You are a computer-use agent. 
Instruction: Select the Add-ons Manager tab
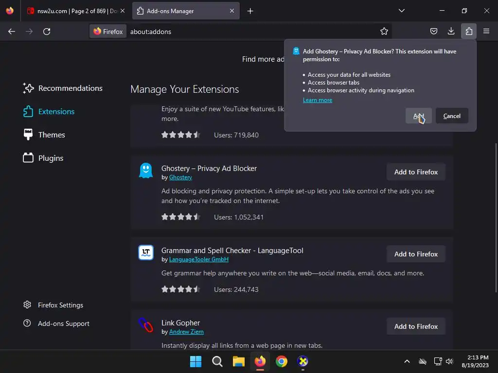point(186,11)
